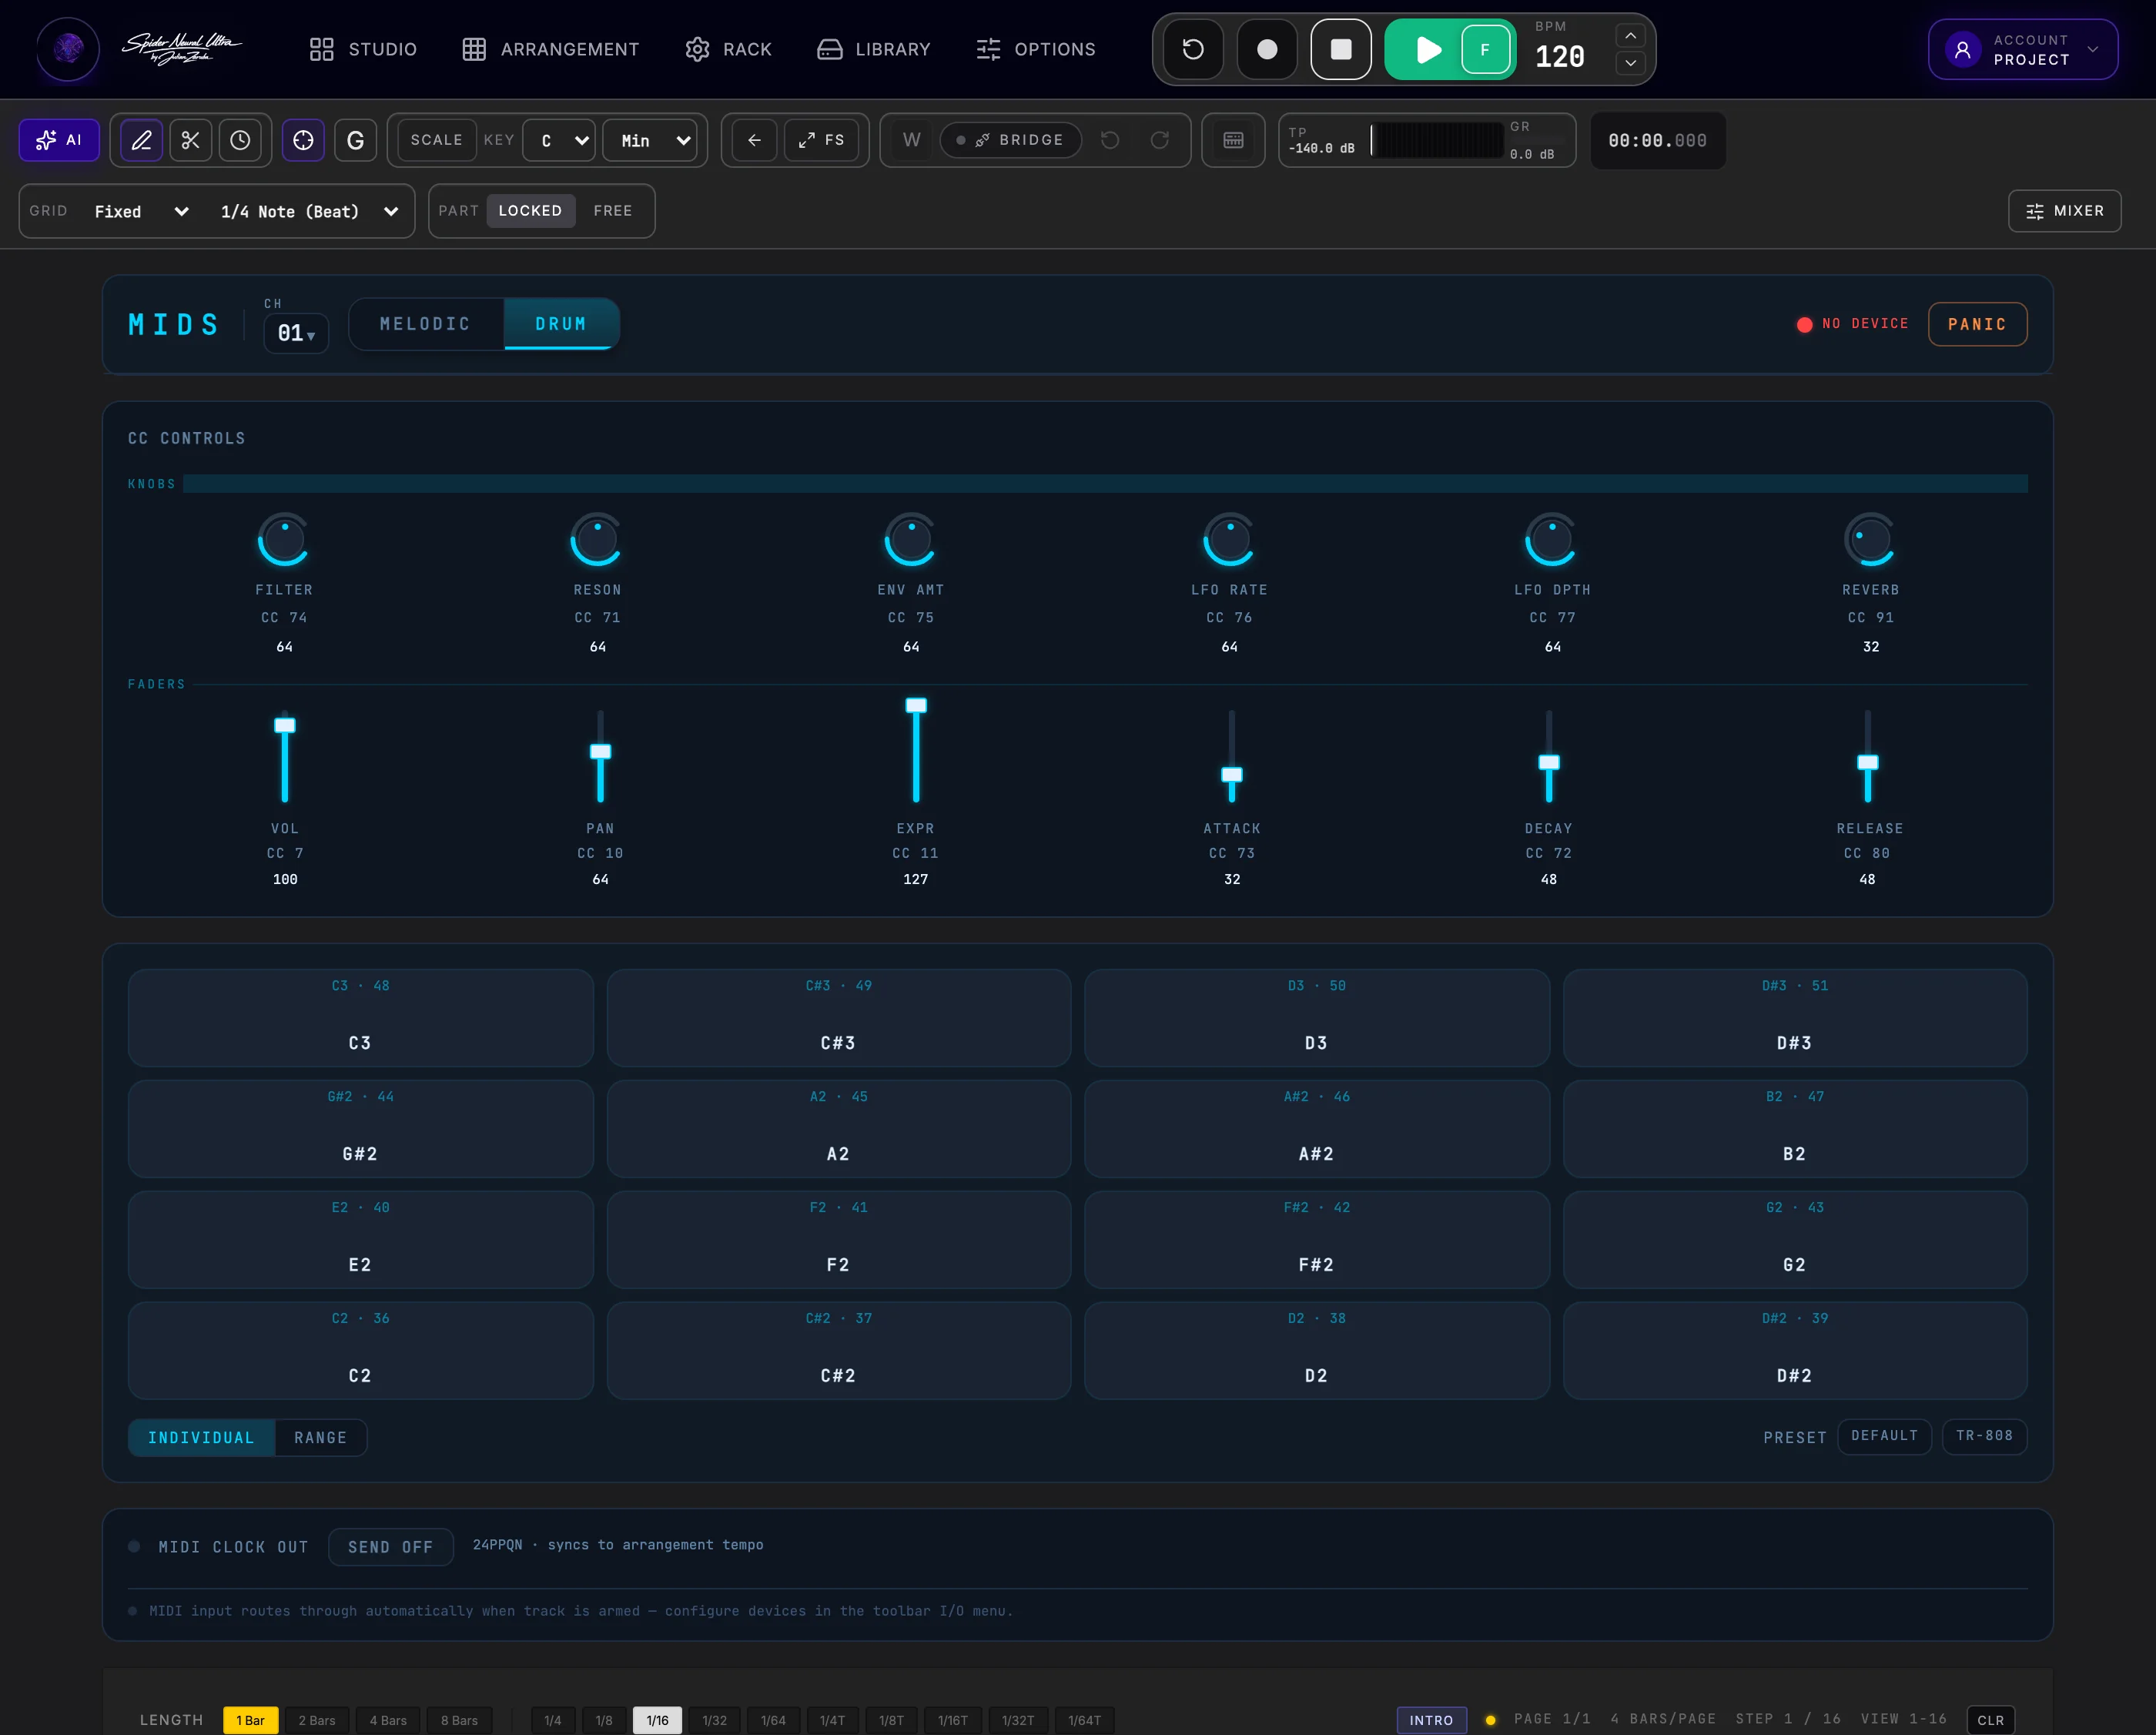Click the G toolbar button

[x=355, y=140]
